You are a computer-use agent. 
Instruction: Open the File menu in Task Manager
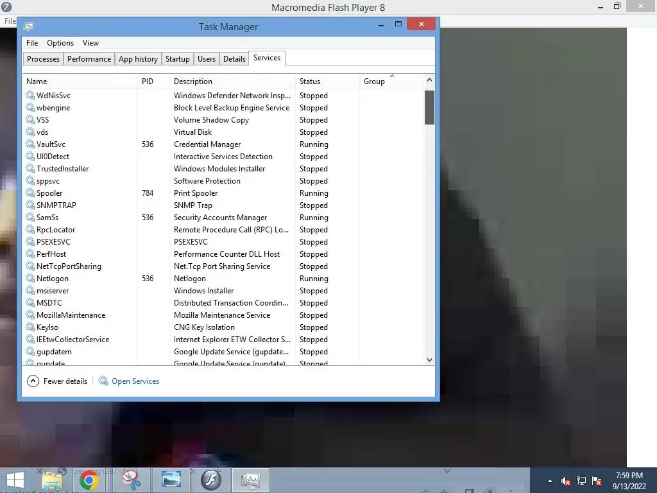32,43
